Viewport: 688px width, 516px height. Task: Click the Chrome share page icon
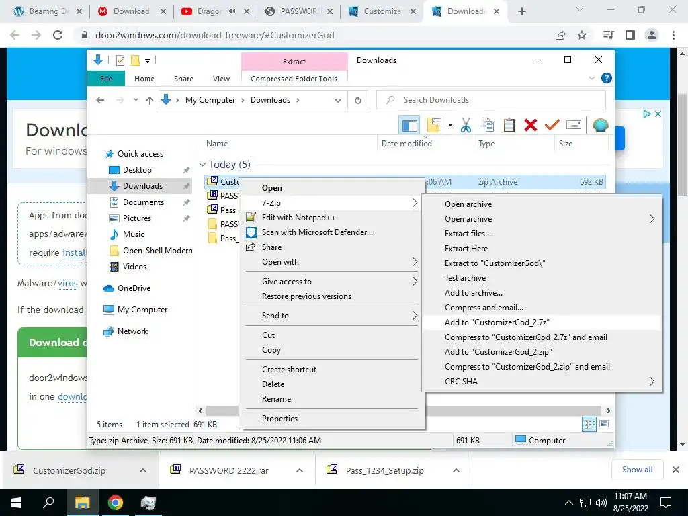pyautogui.click(x=560, y=35)
